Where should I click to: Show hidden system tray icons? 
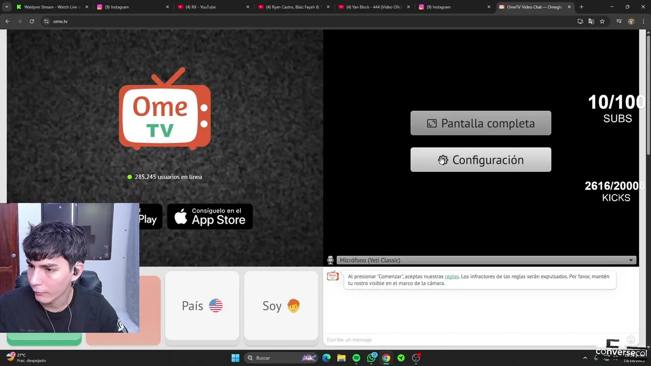[585, 358]
